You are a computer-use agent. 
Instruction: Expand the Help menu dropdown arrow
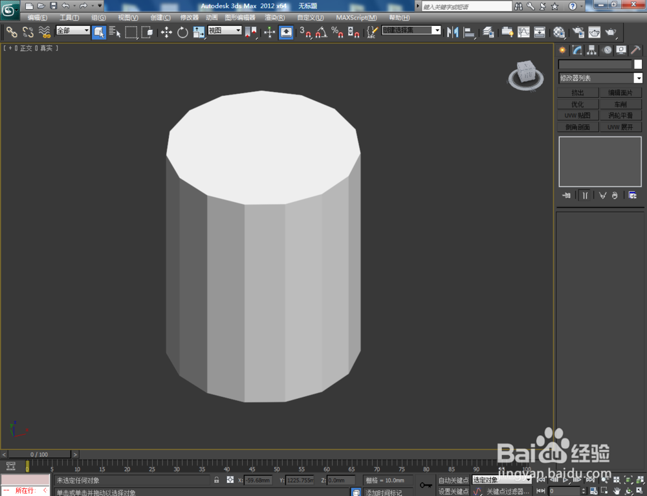point(582,6)
